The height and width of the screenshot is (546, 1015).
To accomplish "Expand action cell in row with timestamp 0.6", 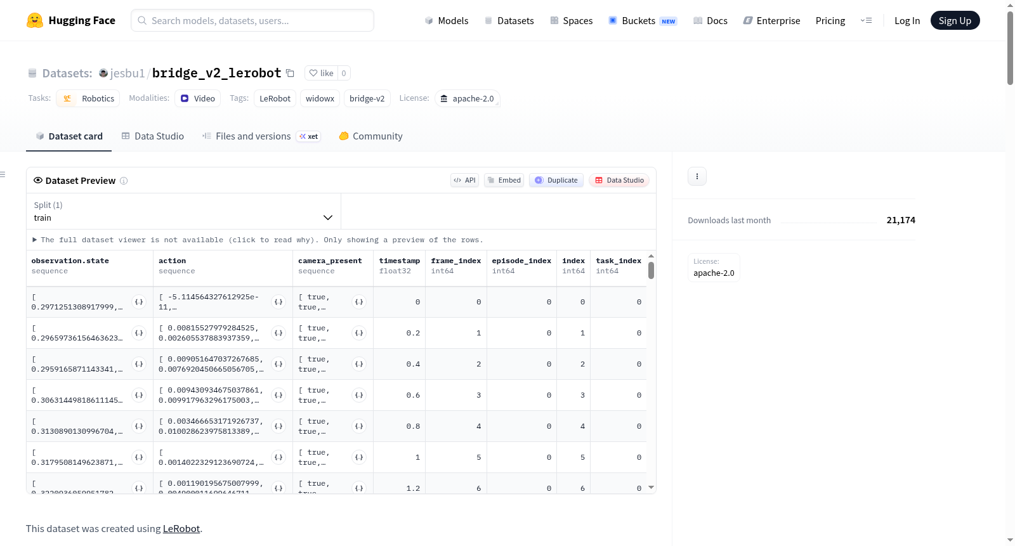I will pos(278,395).
